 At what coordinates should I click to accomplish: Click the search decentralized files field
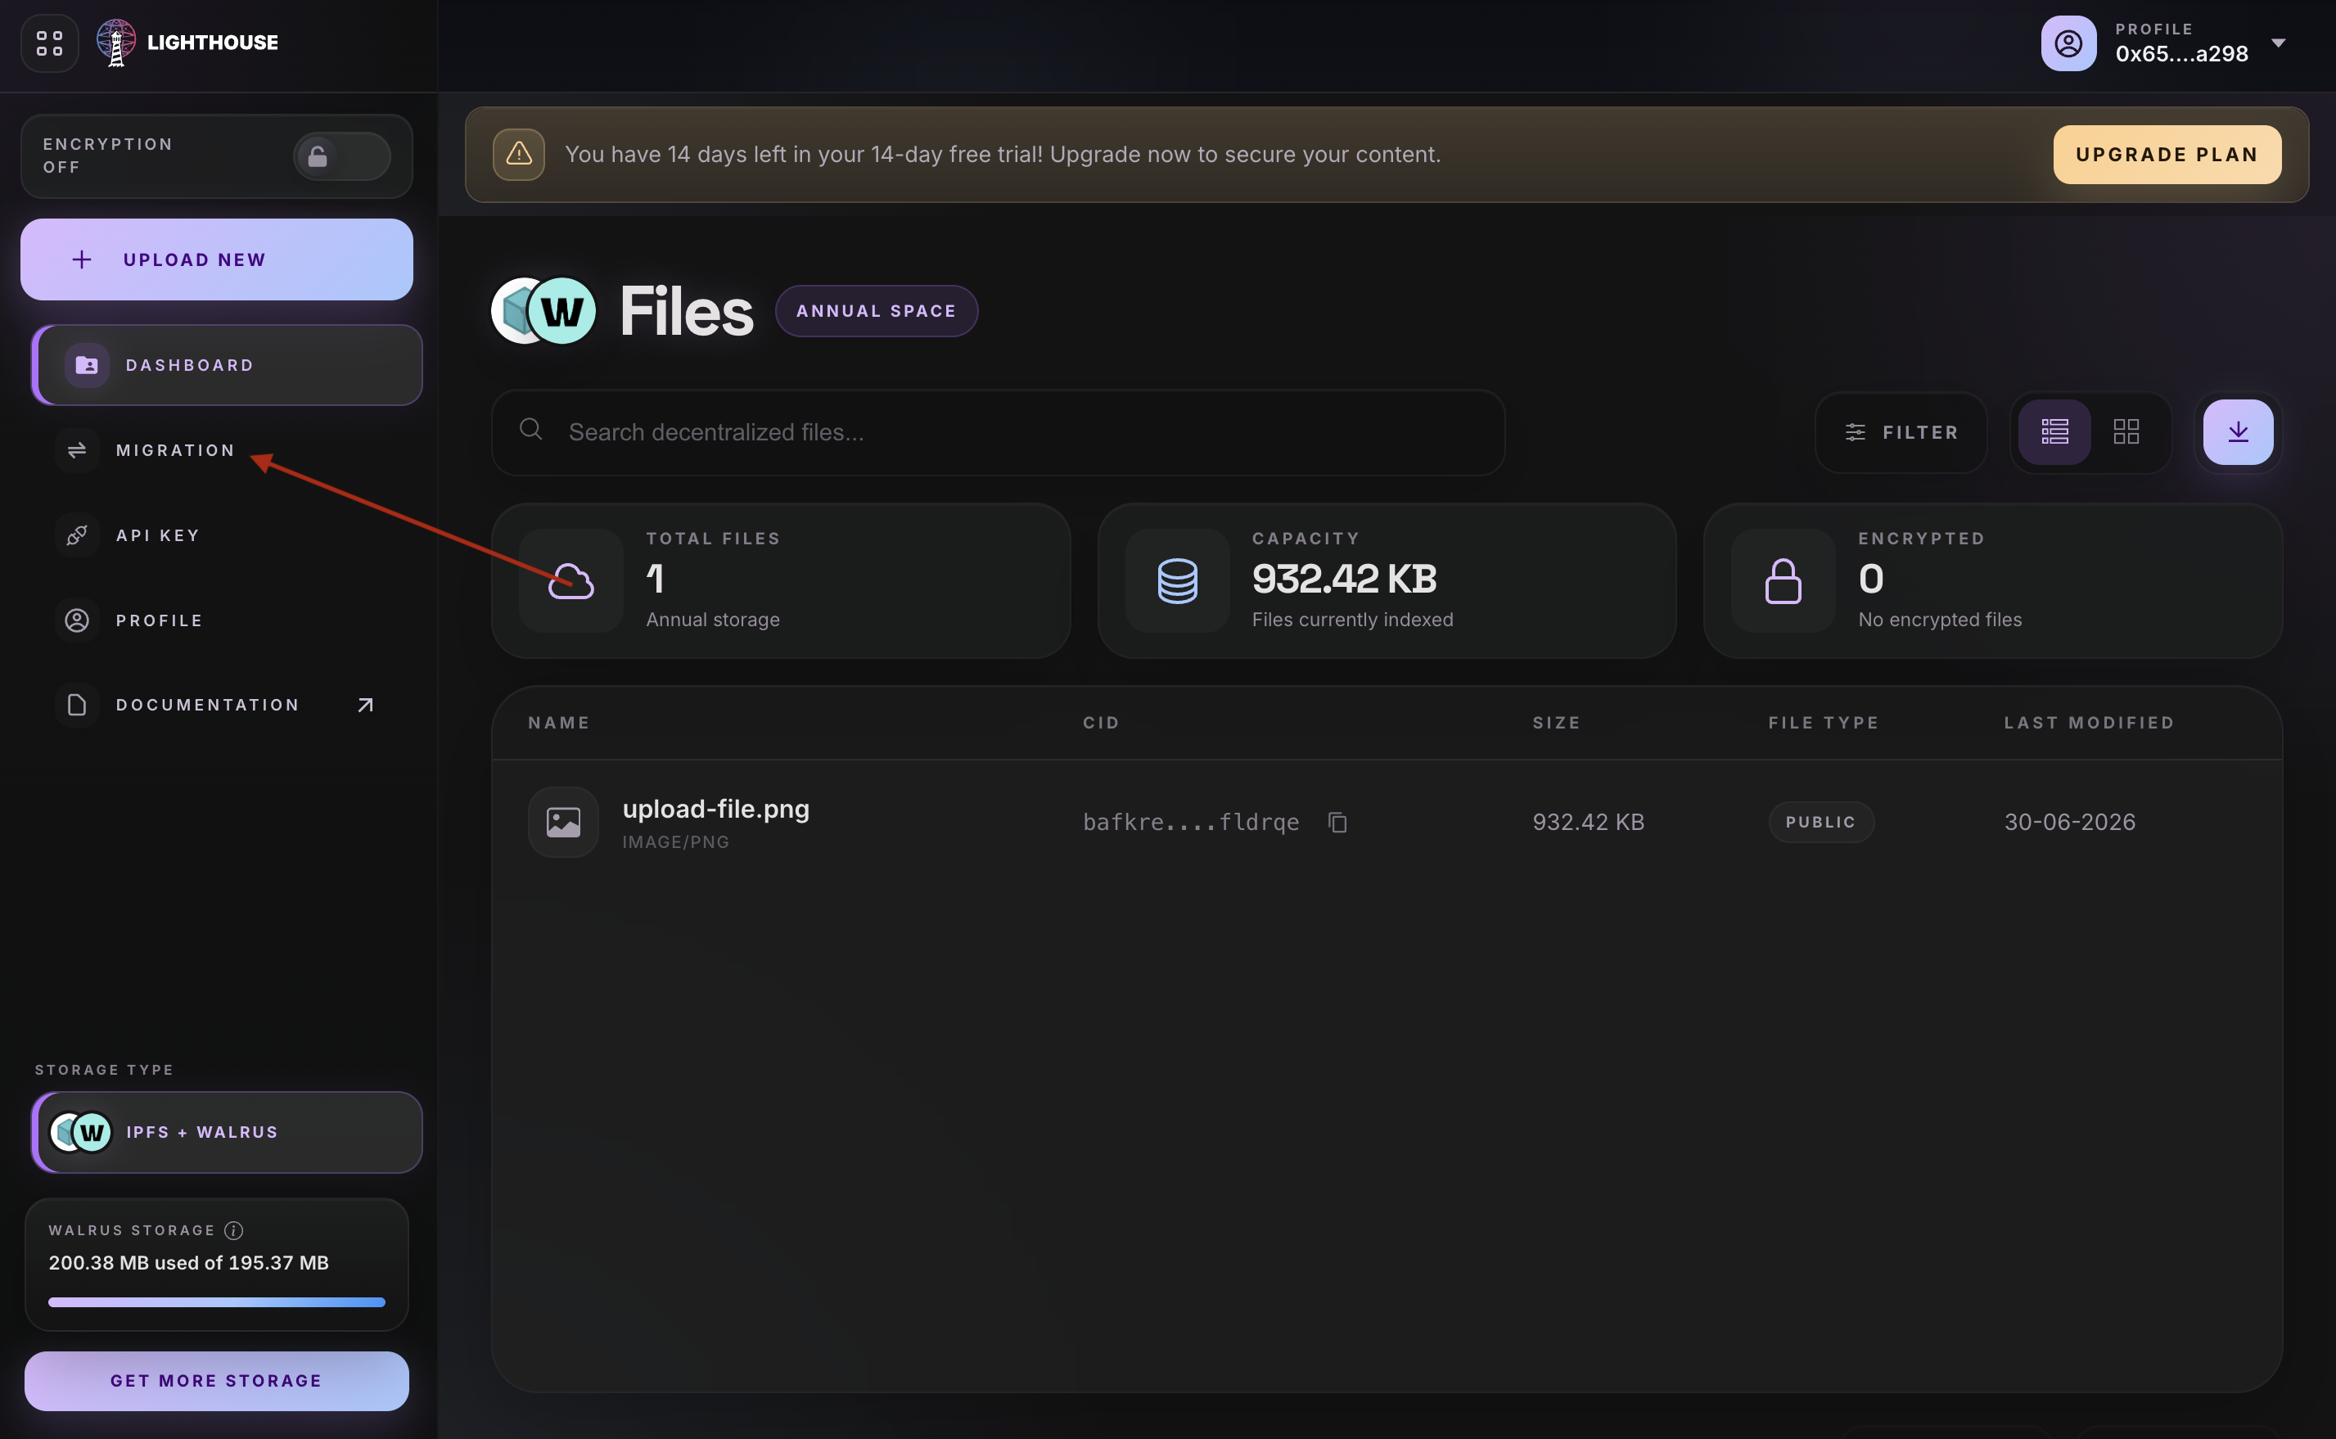pos(997,432)
